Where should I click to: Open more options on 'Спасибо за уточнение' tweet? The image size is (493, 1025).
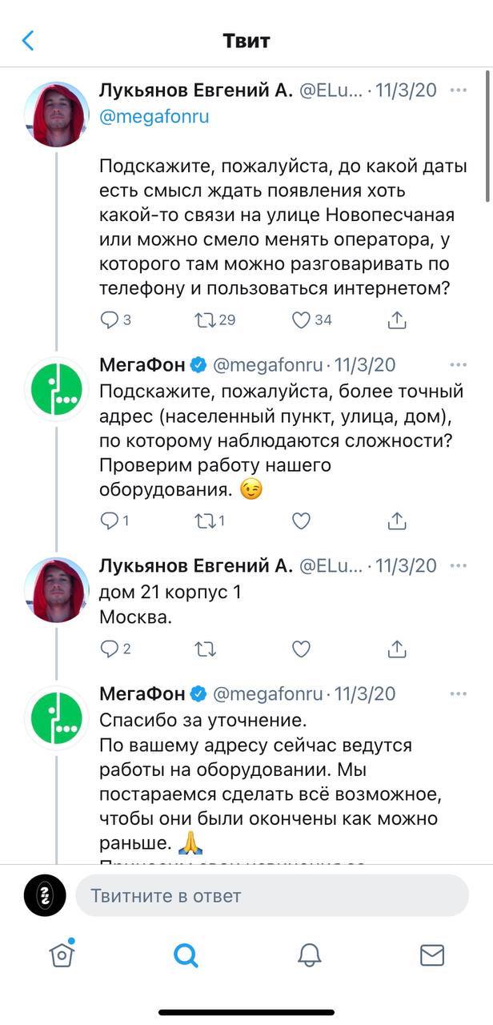click(458, 693)
